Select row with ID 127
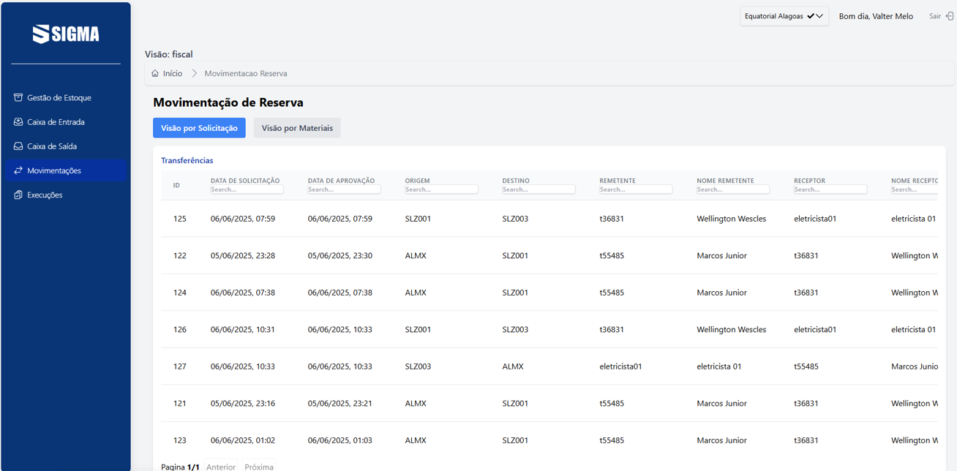This screenshot has height=471, width=957. tap(549, 366)
